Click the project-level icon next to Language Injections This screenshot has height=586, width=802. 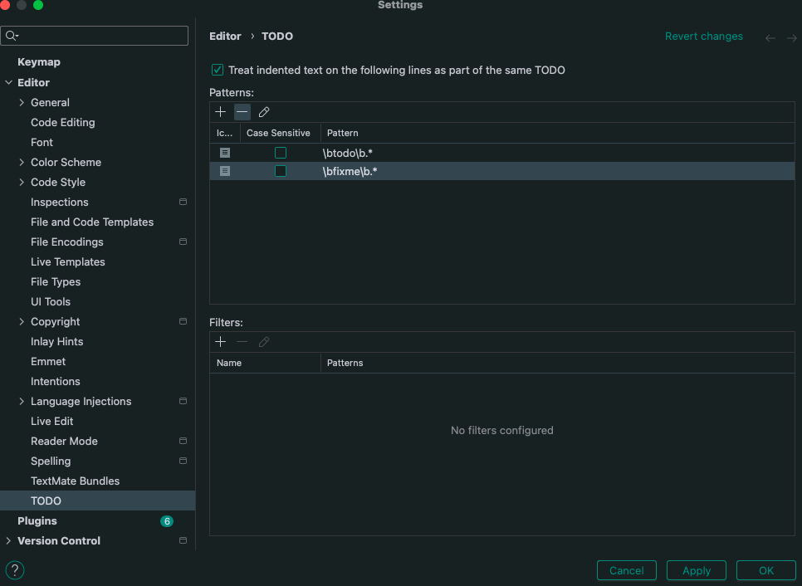[183, 402]
